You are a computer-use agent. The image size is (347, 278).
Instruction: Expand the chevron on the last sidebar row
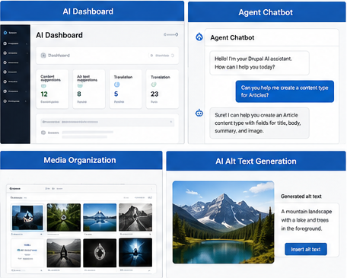[26, 101]
